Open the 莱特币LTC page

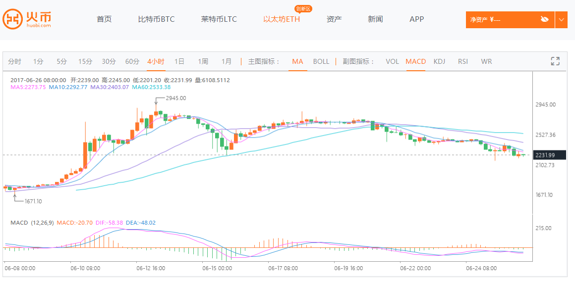point(219,19)
